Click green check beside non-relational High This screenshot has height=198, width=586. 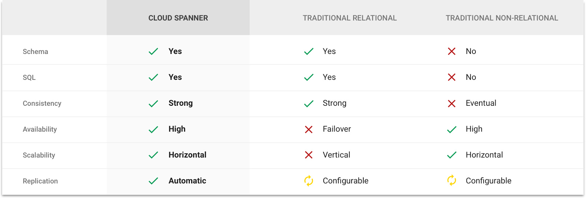452,129
